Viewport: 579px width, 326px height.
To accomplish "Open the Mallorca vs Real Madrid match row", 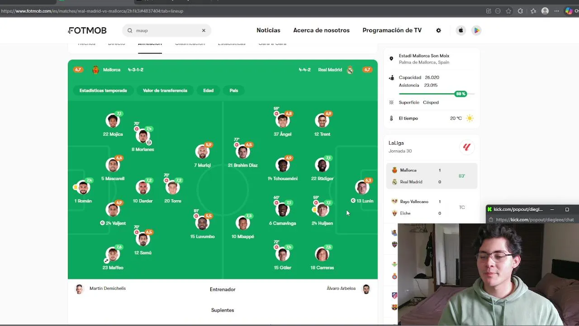I will [x=432, y=176].
